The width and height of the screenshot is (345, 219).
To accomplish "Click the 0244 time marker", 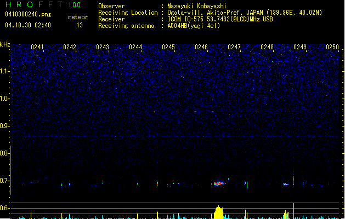I will point(135,47).
